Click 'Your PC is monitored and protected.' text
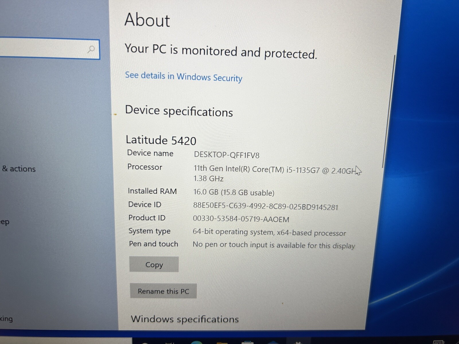459x344 pixels. [221, 52]
